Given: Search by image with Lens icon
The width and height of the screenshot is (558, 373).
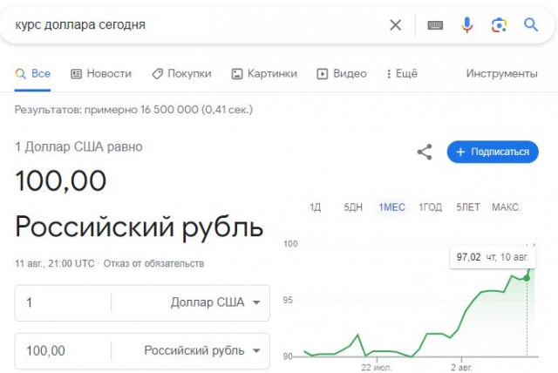Looking at the screenshot, I should tap(499, 24).
